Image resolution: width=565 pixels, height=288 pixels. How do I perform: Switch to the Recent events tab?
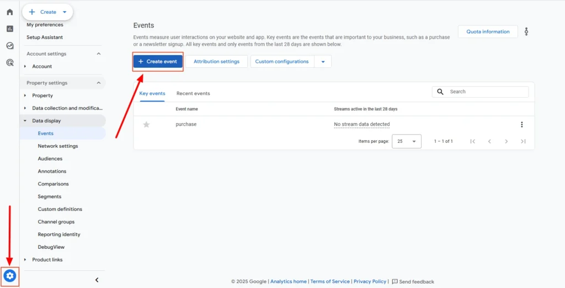coord(193,93)
